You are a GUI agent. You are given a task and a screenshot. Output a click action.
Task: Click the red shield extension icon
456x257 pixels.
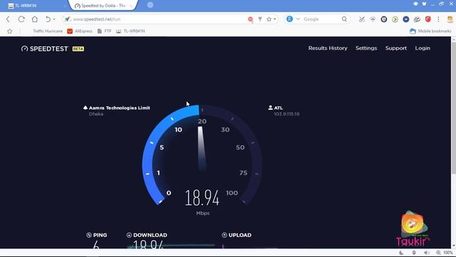[427, 19]
